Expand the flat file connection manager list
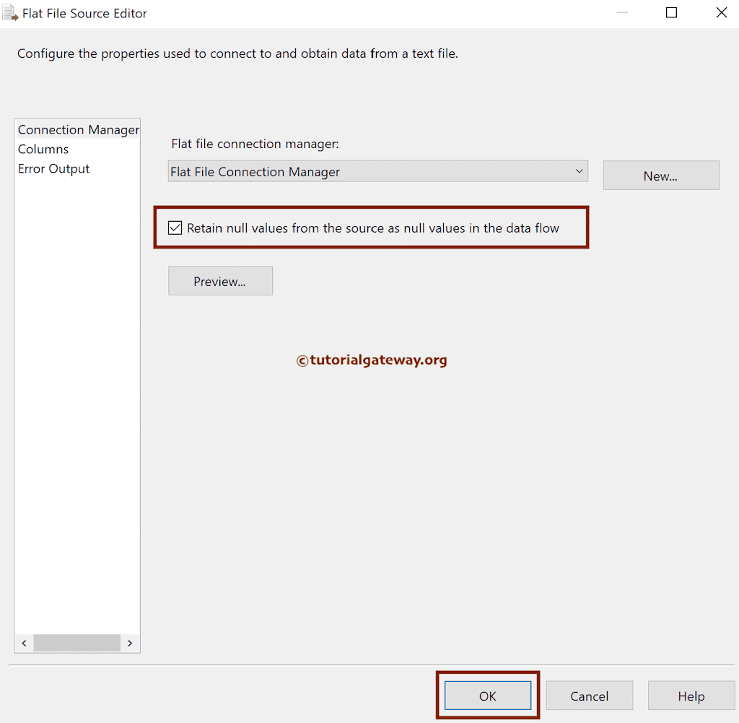This screenshot has width=739, height=723. click(580, 171)
